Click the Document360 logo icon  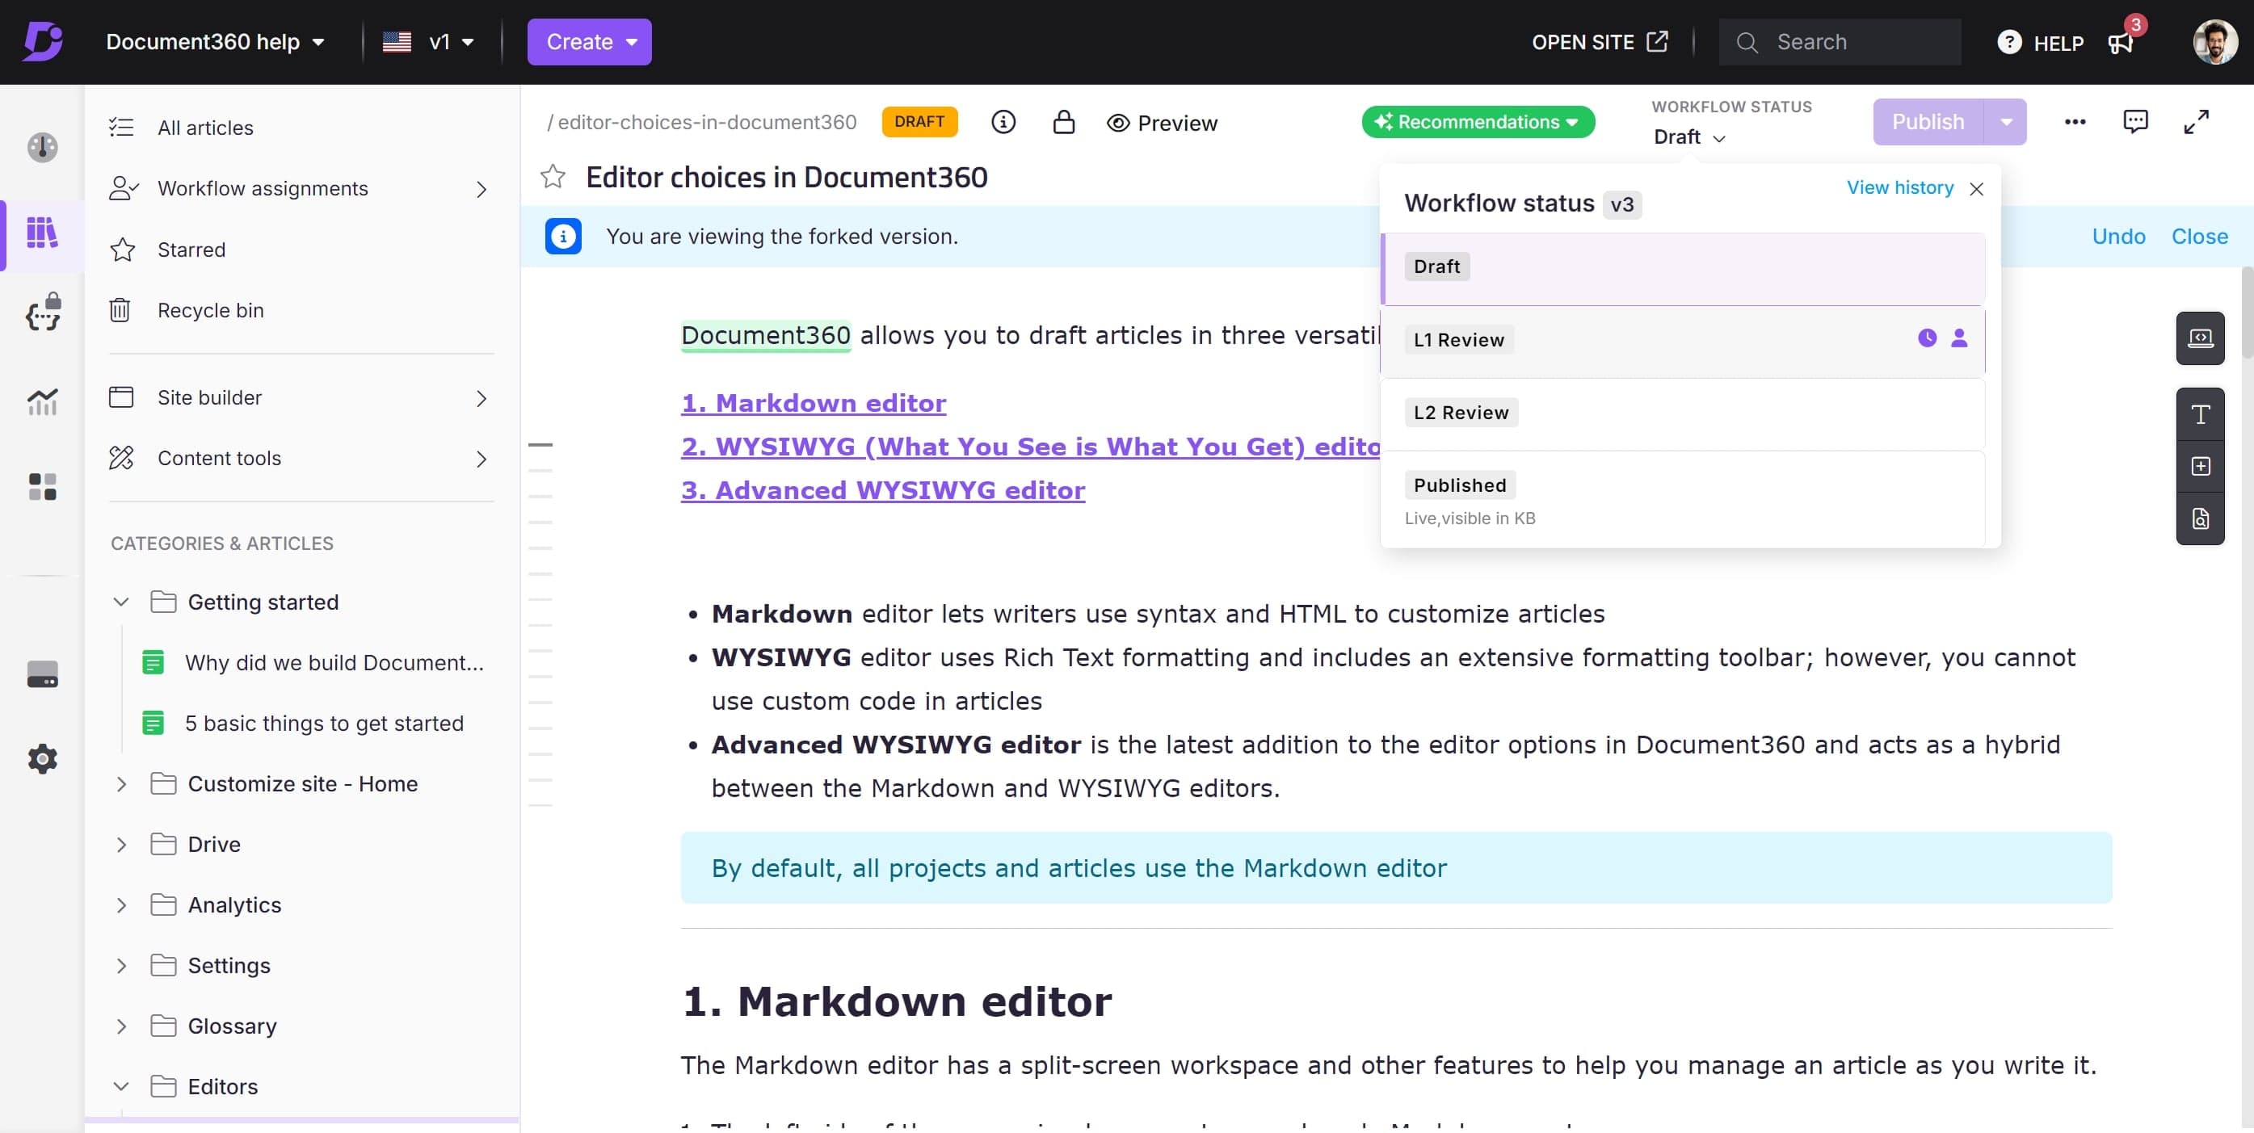[x=43, y=42]
